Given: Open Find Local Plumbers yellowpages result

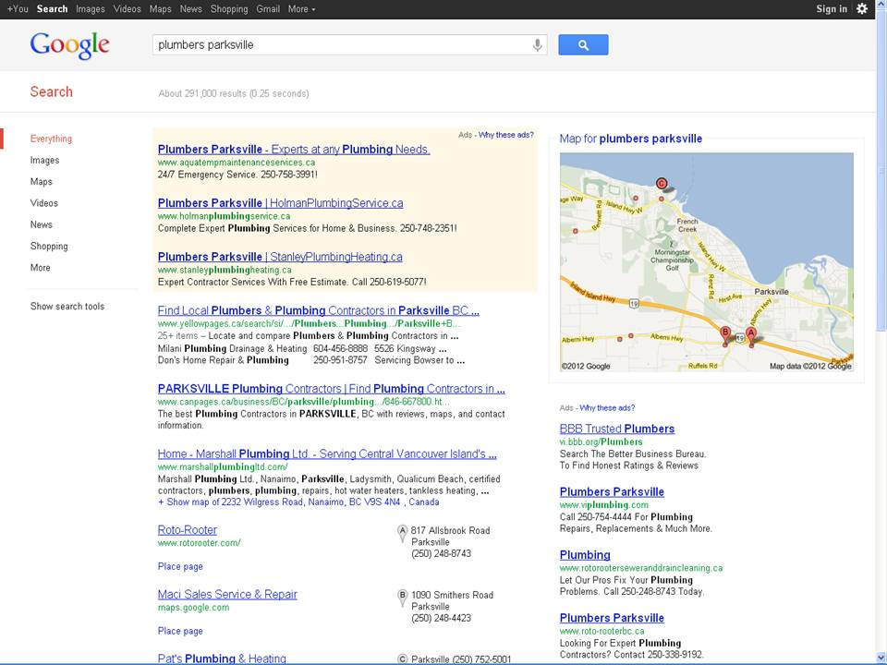Looking at the screenshot, I should (x=319, y=310).
